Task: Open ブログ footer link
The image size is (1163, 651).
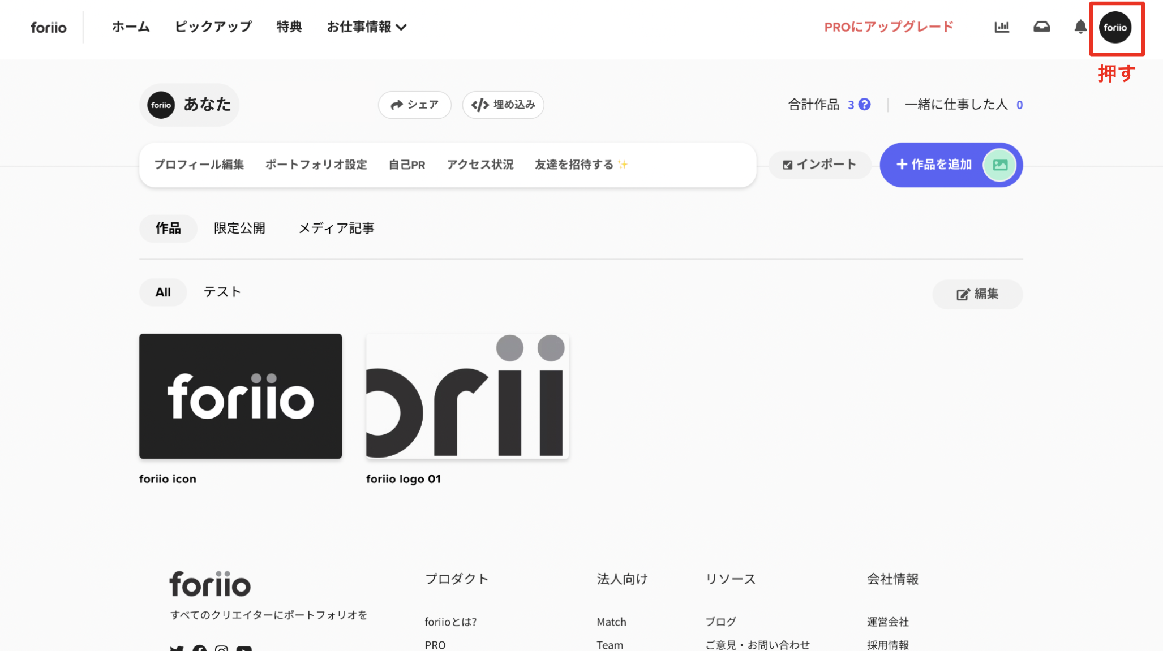Action: pyautogui.click(x=720, y=622)
